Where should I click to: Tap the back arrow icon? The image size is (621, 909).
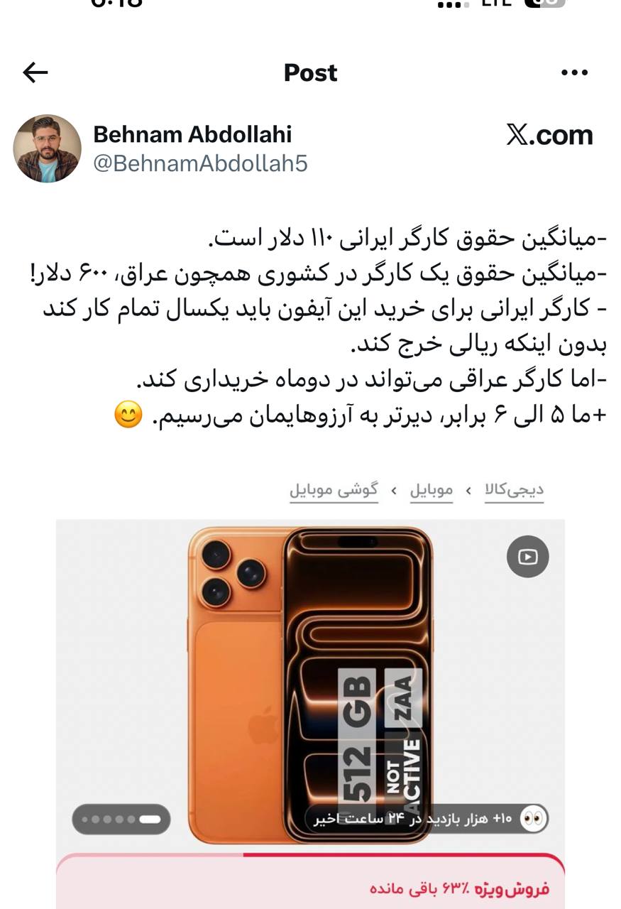[x=35, y=72]
